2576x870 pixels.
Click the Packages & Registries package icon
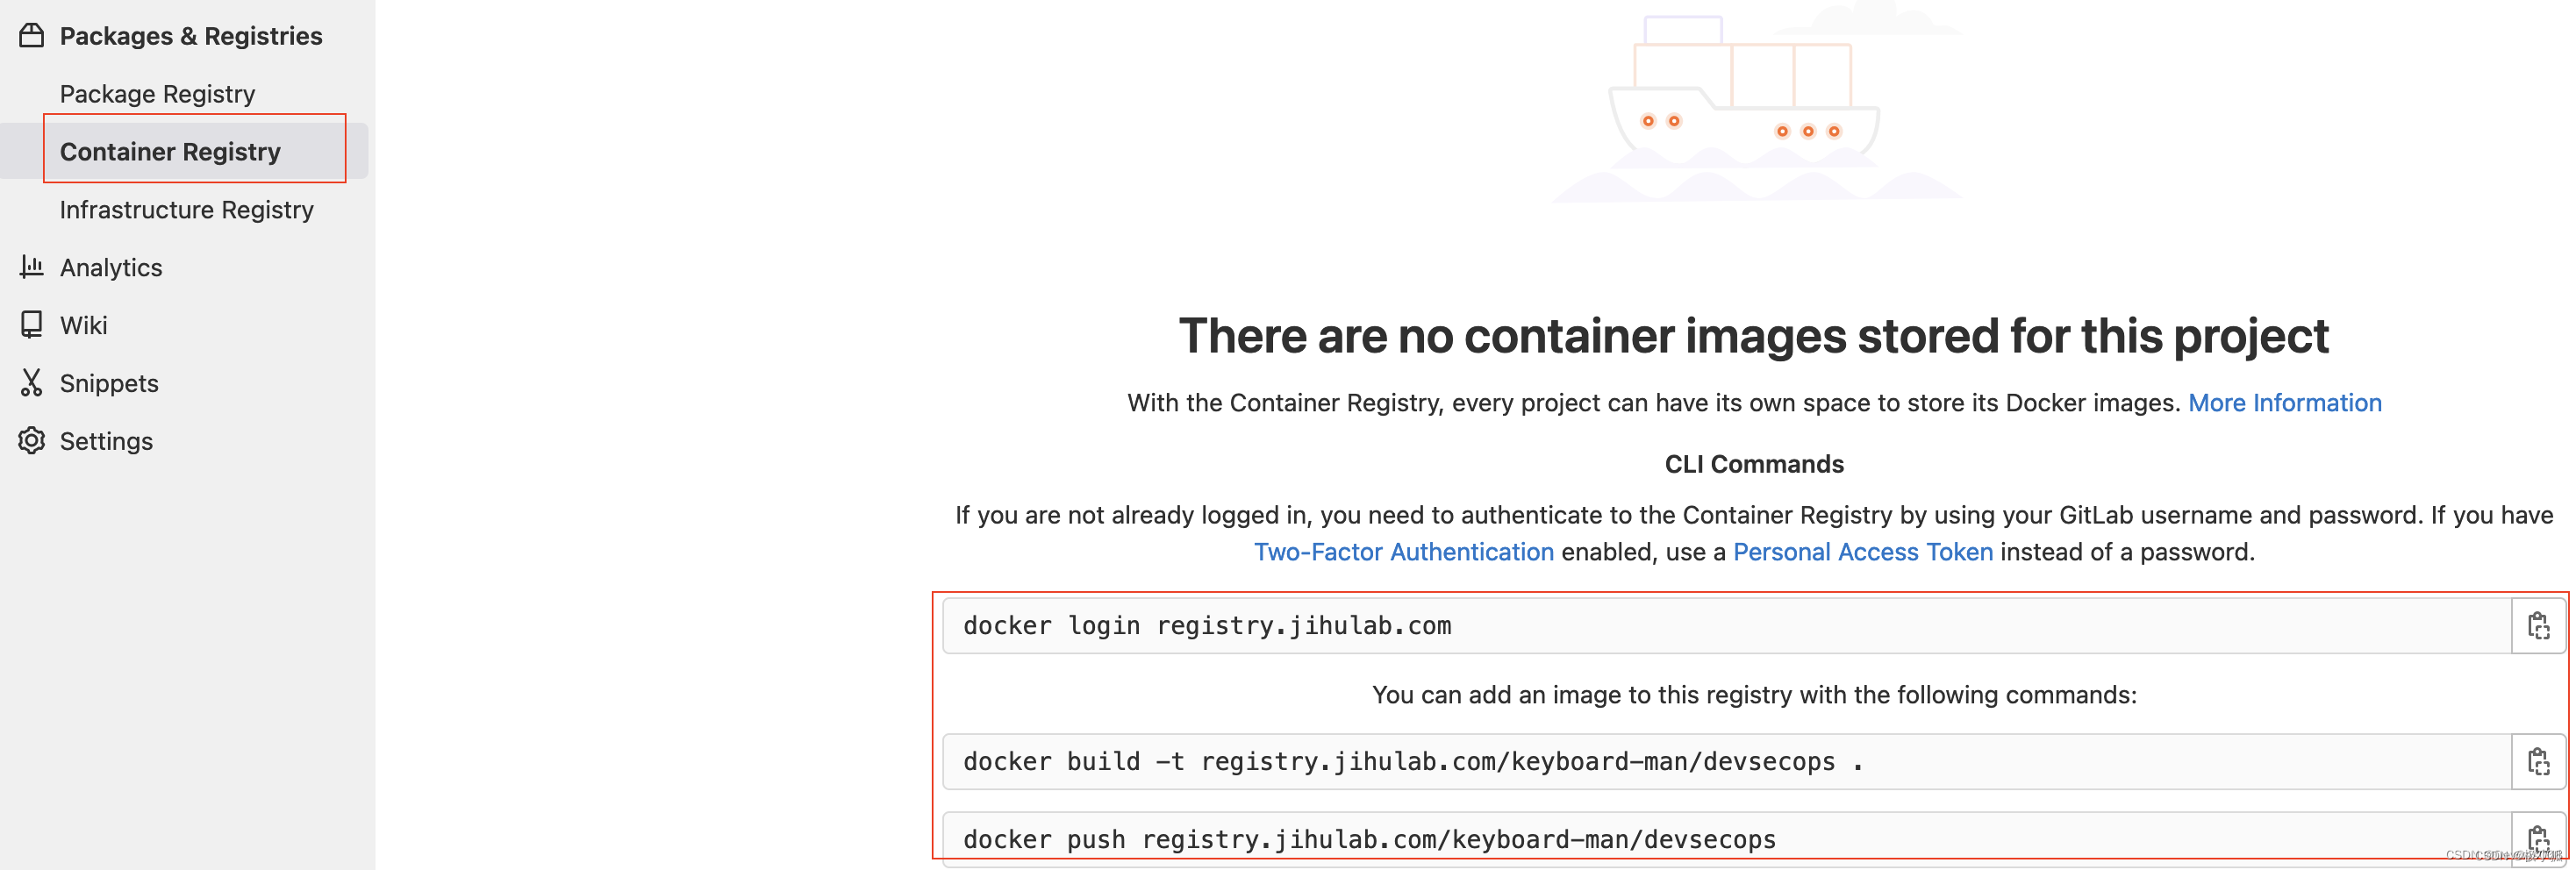click(x=31, y=34)
